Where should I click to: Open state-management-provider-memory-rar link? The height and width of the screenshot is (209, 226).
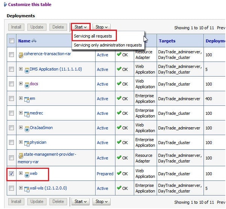pyautogui.click(x=47, y=158)
